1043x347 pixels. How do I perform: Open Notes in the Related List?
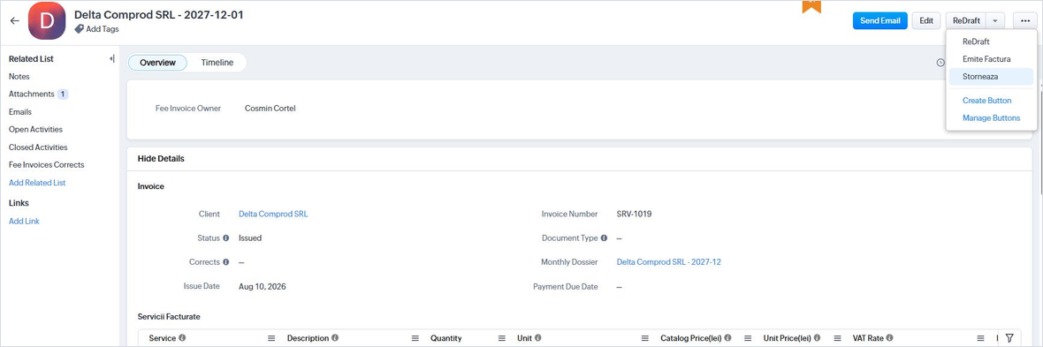(x=19, y=77)
